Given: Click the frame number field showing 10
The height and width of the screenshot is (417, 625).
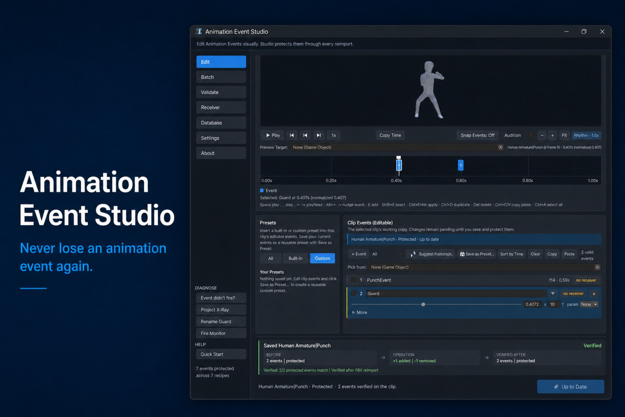Looking at the screenshot, I should pos(554,304).
